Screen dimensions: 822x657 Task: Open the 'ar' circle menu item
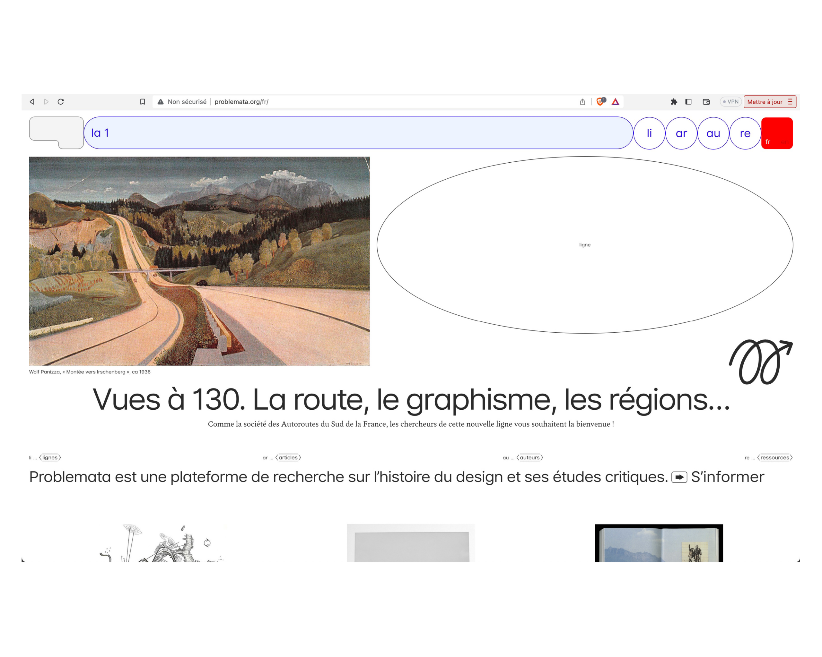click(x=681, y=133)
